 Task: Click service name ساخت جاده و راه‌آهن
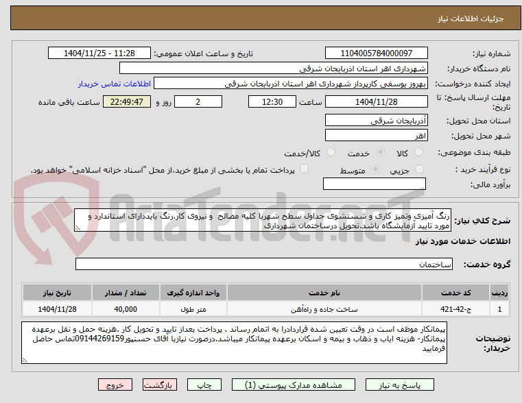tap(324, 309)
